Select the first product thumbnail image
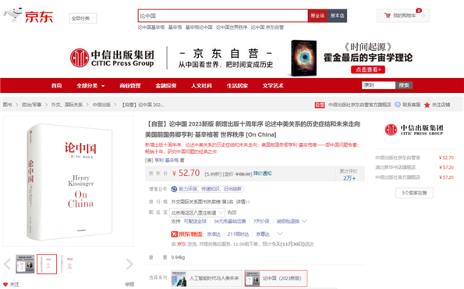464x289 pixels. coord(25,264)
